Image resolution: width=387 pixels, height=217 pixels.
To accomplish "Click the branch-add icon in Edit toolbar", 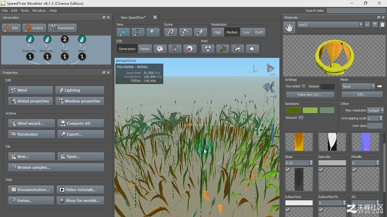I will [175, 49].
